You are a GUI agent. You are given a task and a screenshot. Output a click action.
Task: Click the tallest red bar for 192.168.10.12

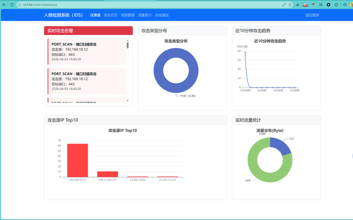coord(77,160)
